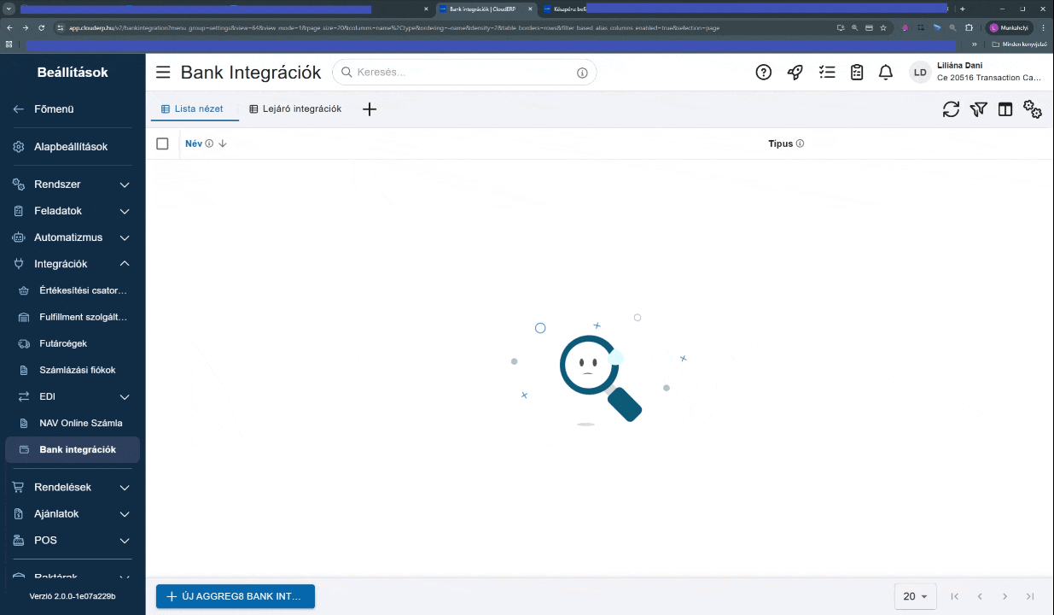Click the rocket icon in the header
Image resolution: width=1054 pixels, height=615 pixels.
pyautogui.click(x=795, y=72)
